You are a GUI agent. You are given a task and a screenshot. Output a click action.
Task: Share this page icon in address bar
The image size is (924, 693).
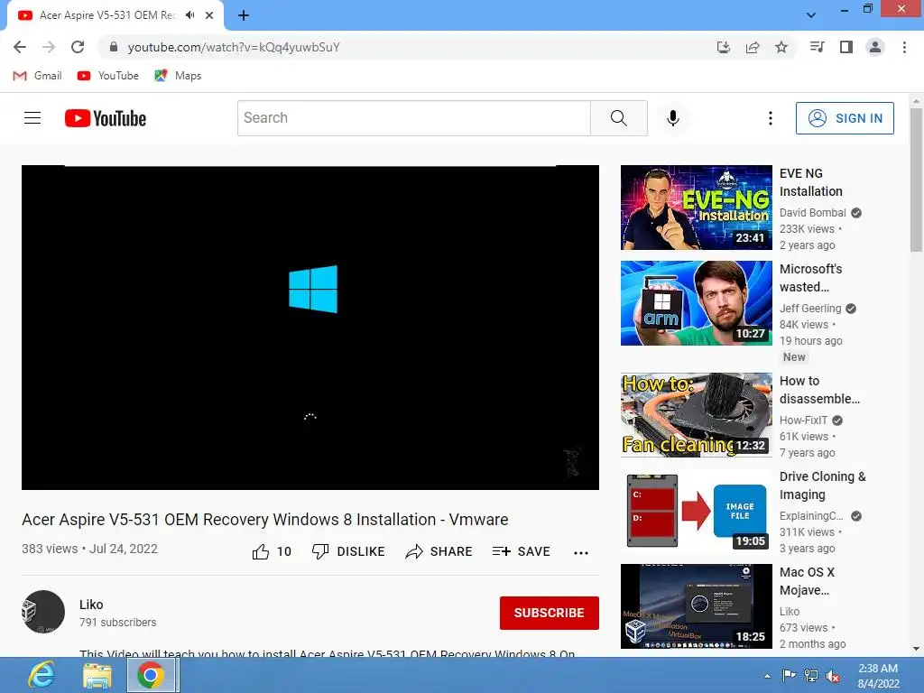click(x=753, y=47)
